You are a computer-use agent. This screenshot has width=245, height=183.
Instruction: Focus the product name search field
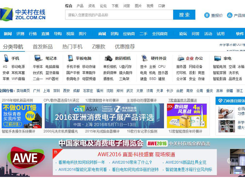click(119, 15)
